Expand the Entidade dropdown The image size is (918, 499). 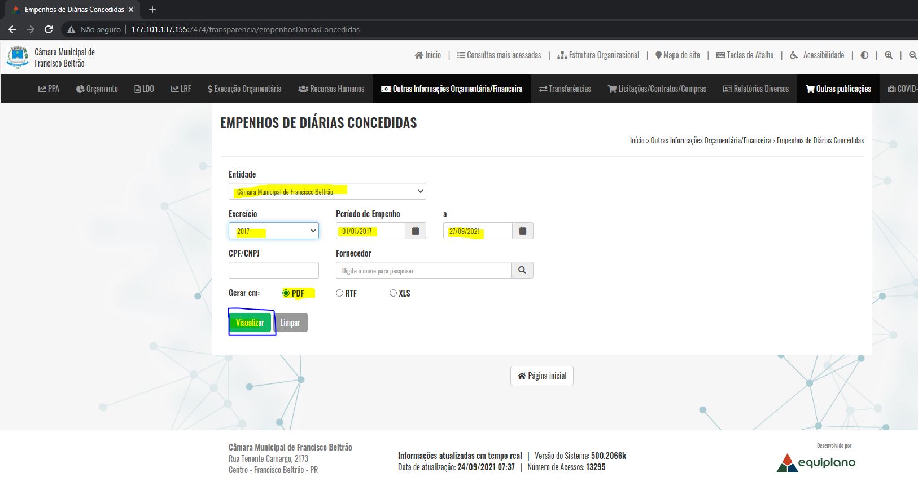[327, 192]
